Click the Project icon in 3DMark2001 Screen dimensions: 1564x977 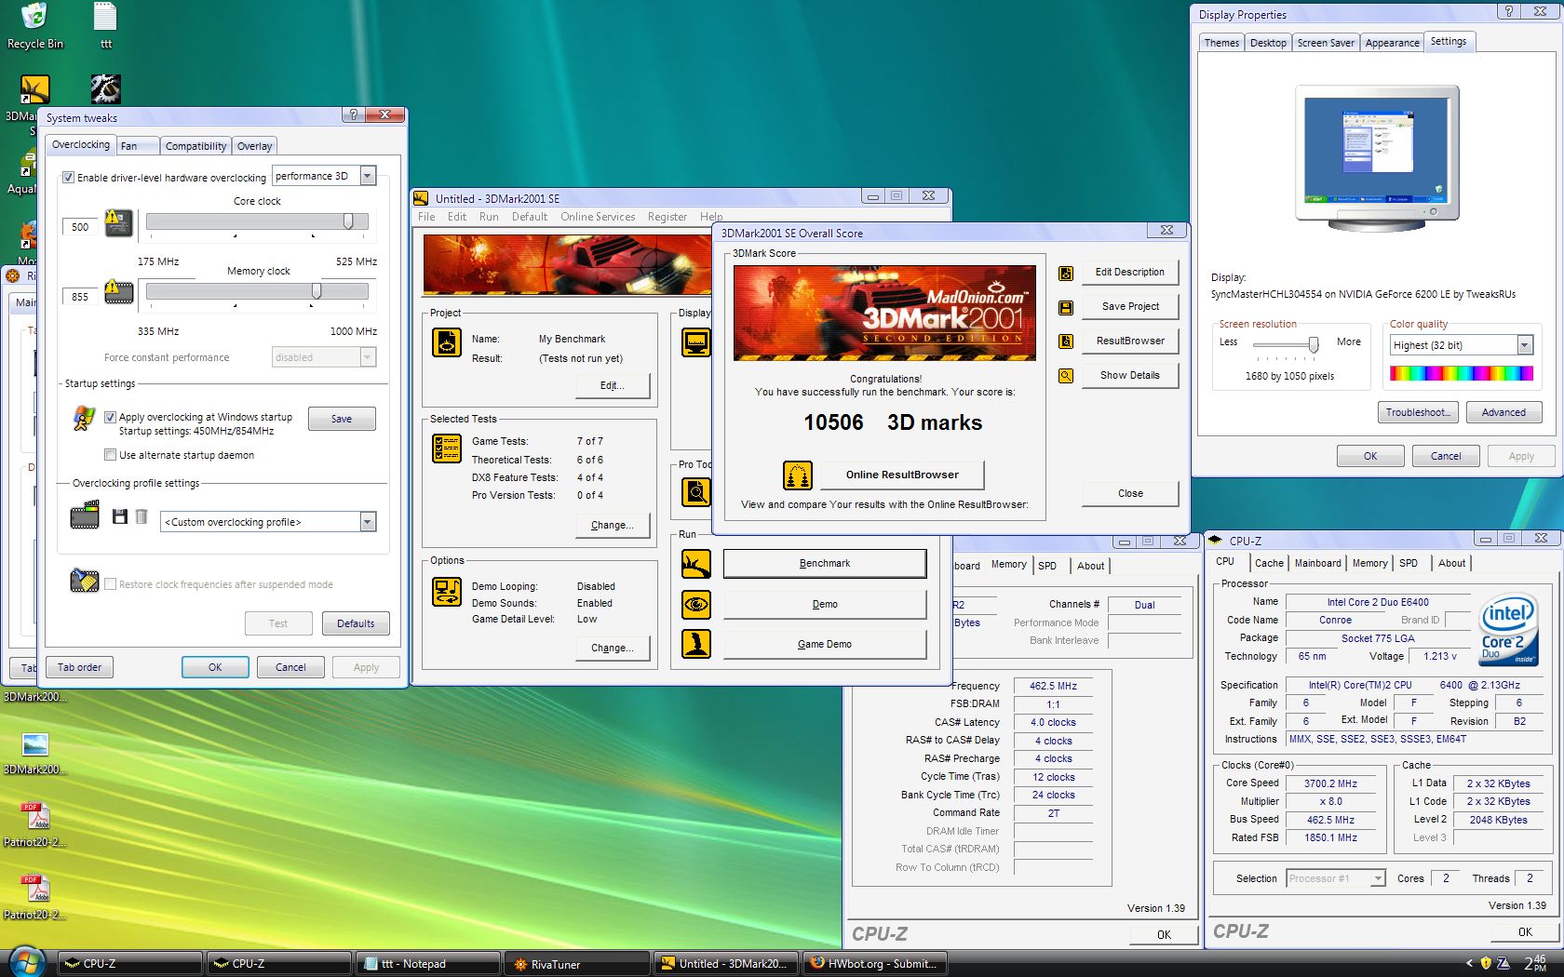click(447, 343)
